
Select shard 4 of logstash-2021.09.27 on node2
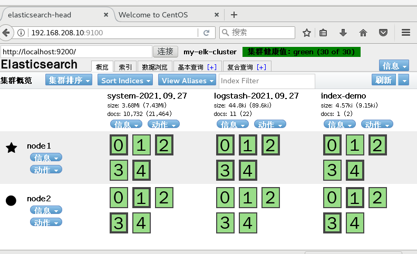point(248,223)
